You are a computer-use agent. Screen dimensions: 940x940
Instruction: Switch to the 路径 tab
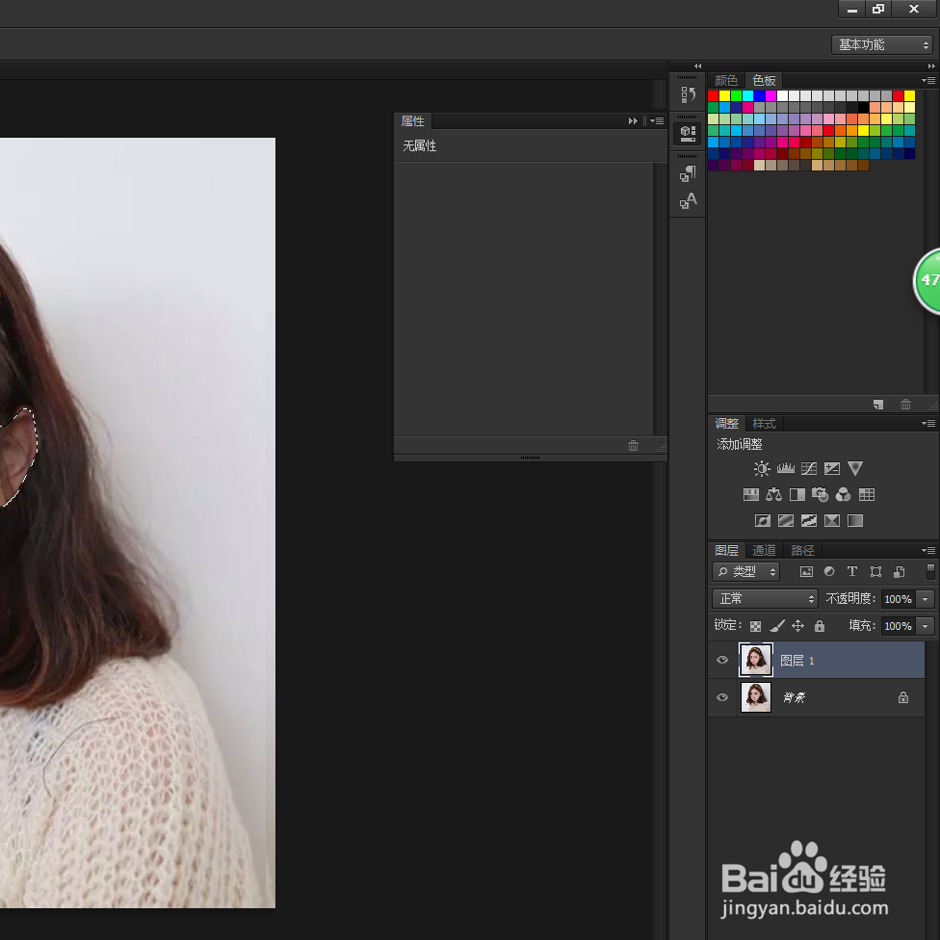802,550
